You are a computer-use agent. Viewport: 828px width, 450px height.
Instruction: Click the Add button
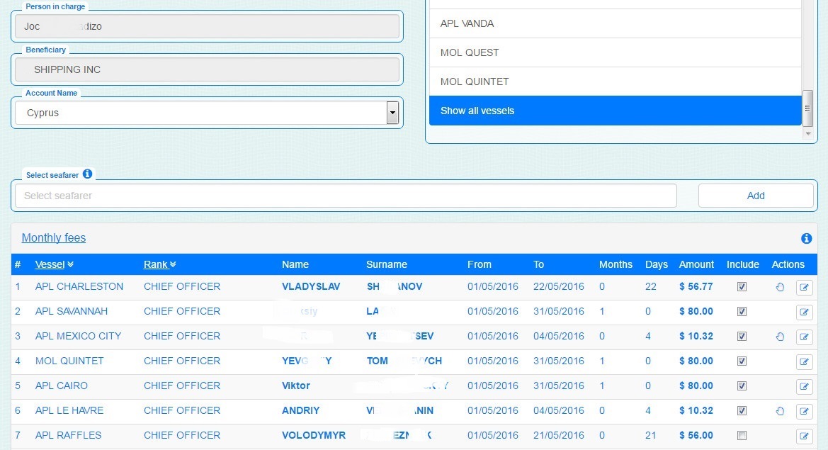pos(756,196)
